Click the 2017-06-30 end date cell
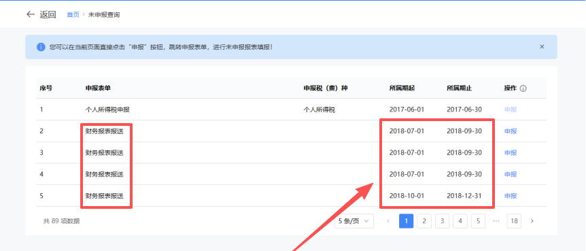The width and height of the screenshot is (586, 251). [464, 110]
